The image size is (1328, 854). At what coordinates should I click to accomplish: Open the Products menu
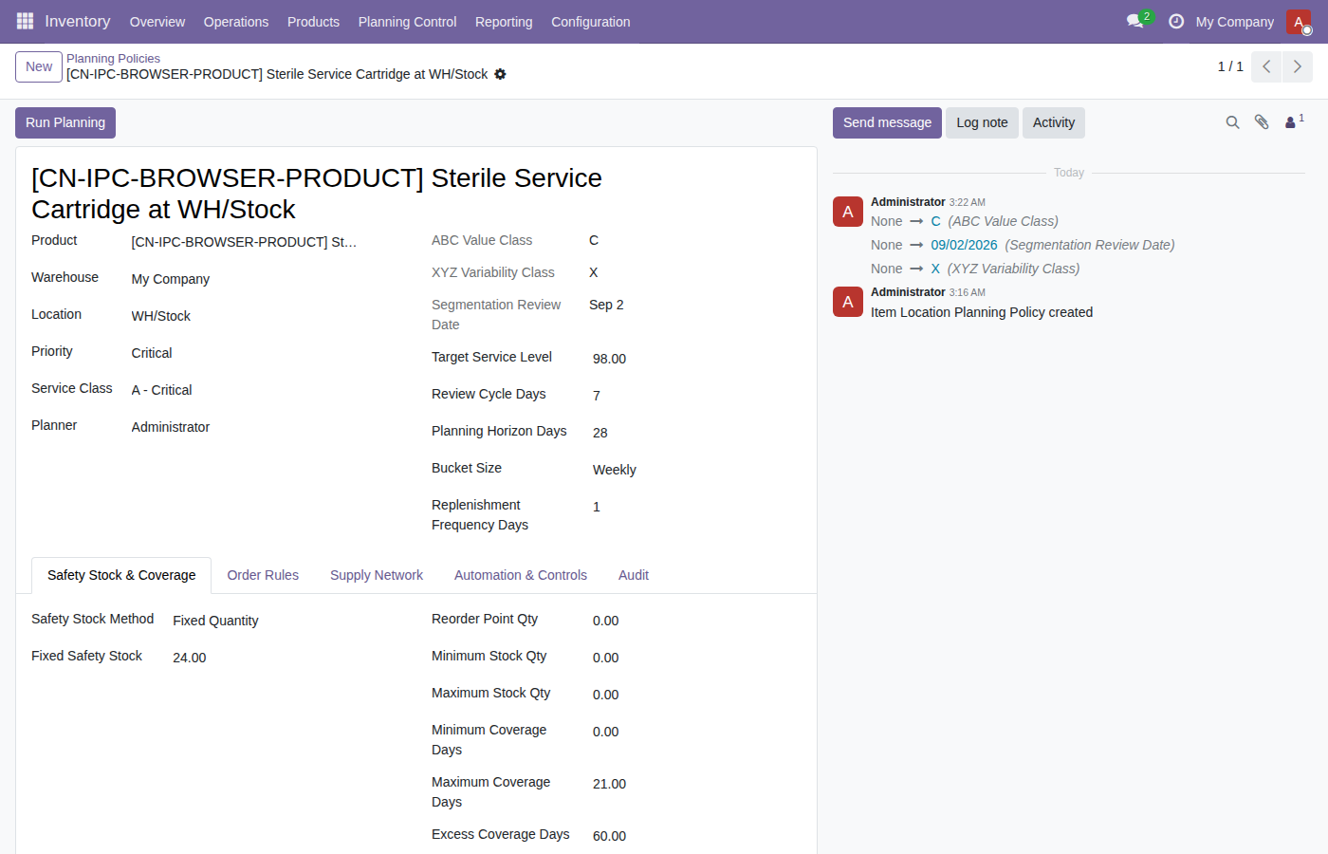click(313, 22)
